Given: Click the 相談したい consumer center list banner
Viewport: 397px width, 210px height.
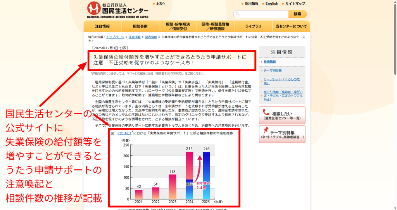Looking at the screenshot, I should pyautogui.click(x=282, y=115).
